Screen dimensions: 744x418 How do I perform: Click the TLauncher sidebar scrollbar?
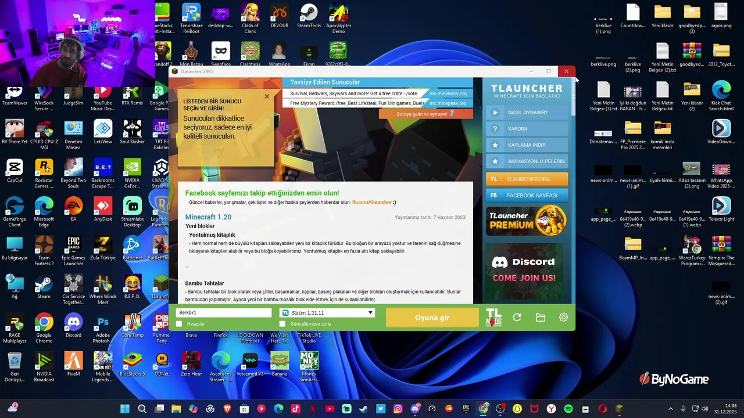[x=573, y=96]
